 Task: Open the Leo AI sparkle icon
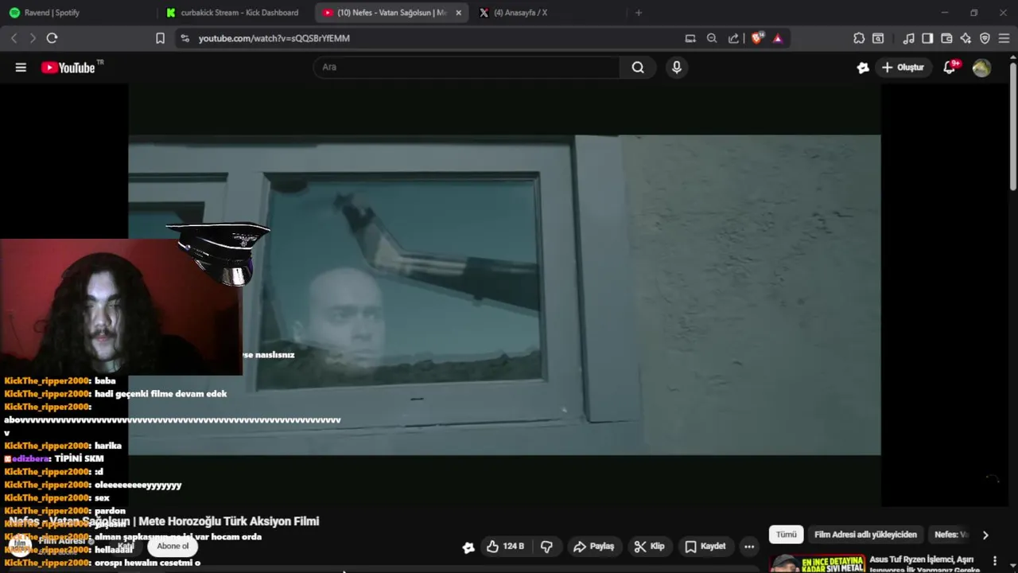pyautogui.click(x=966, y=38)
